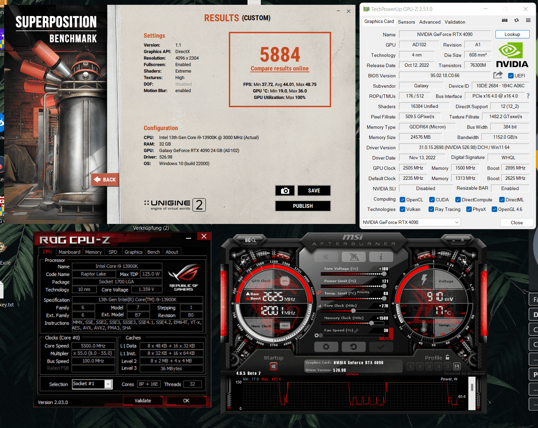The width and height of the screenshot is (538, 428).
Task: Click the Afterburner graph scrollbar handle
Action: click(472, 387)
